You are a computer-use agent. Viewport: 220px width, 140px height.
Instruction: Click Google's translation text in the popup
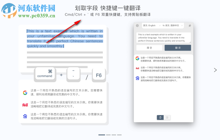click(x=163, y=59)
